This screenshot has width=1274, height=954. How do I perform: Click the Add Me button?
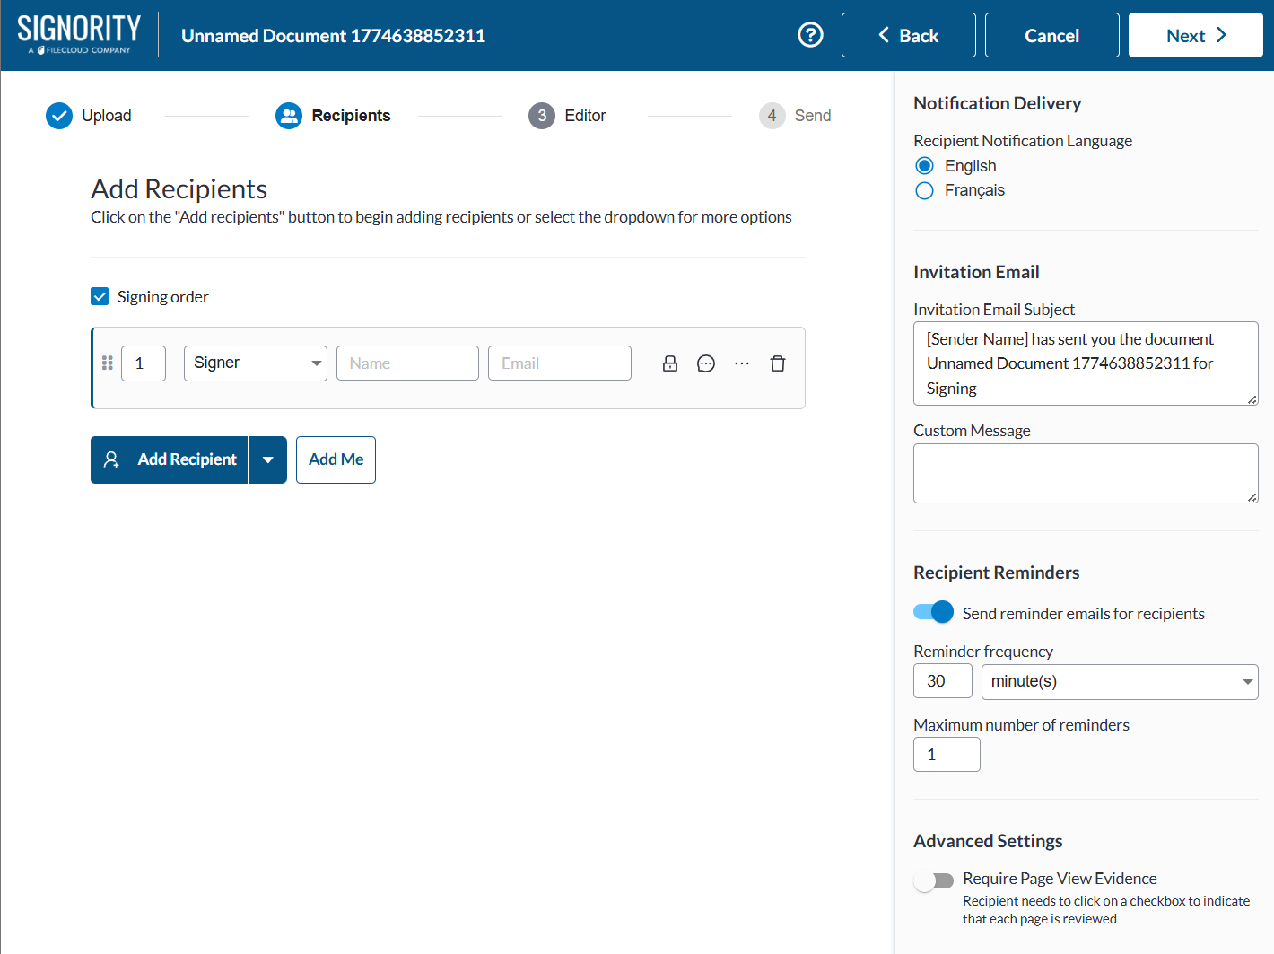pos(336,459)
